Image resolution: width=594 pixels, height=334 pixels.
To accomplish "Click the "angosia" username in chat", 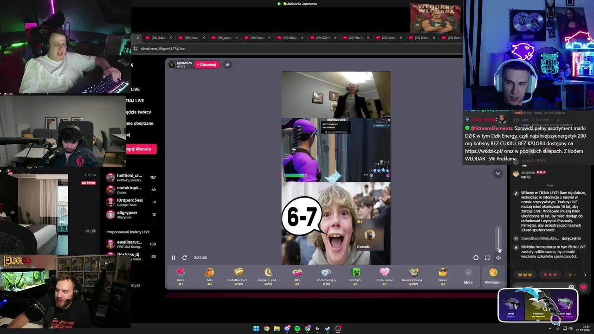I will (x=528, y=172).
